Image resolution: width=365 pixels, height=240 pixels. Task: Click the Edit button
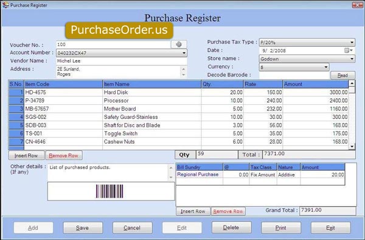(182, 228)
